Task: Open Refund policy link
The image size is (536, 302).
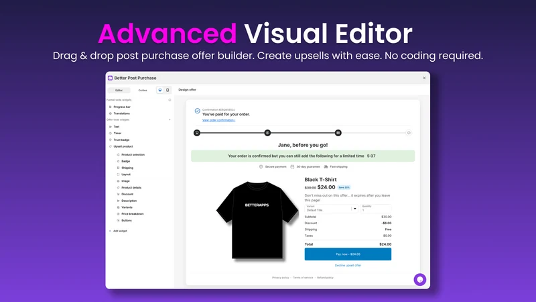Action: tap(325, 278)
